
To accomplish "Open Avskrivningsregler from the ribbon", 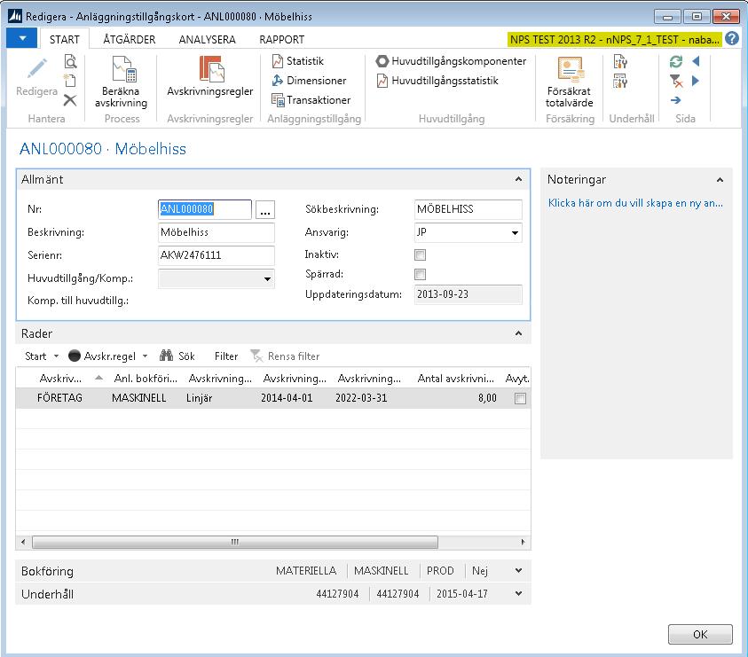I will coord(210,76).
